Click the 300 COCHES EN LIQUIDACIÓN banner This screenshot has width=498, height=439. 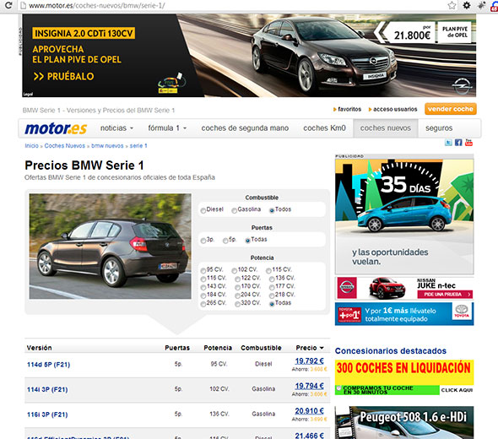click(x=404, y=372)
